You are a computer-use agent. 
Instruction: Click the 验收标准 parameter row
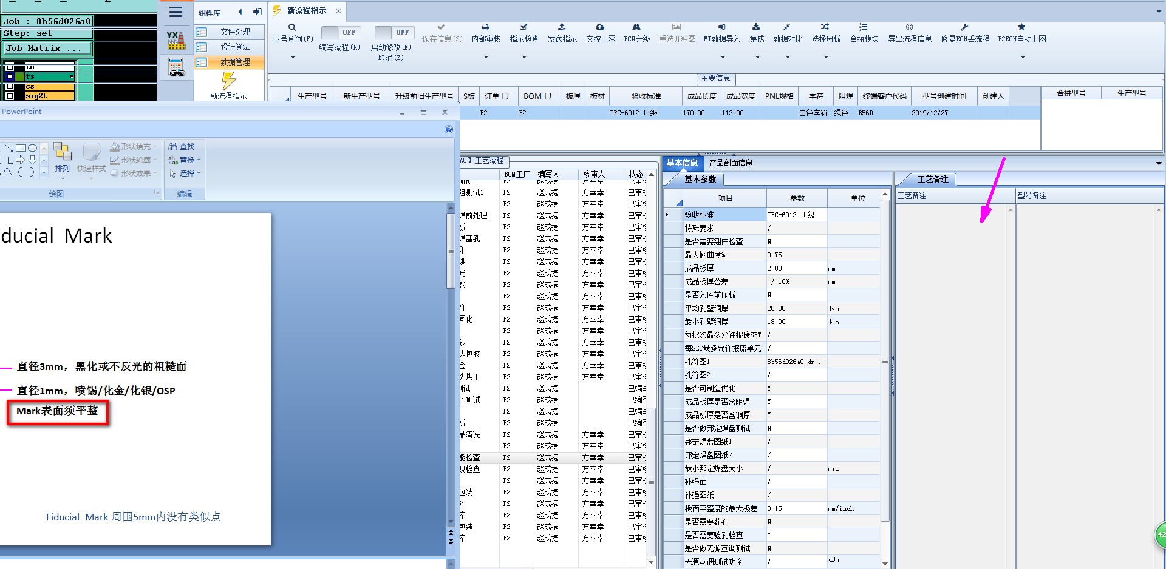[772, 215]
